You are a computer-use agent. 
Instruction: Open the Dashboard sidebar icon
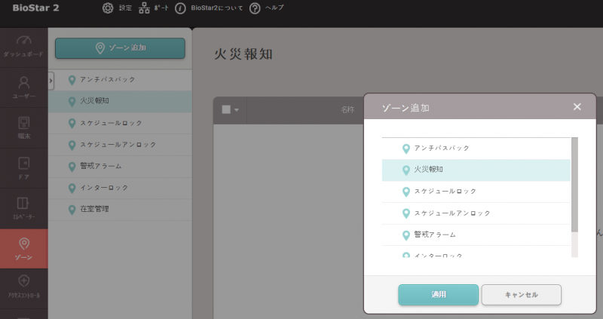click(23, 46)
